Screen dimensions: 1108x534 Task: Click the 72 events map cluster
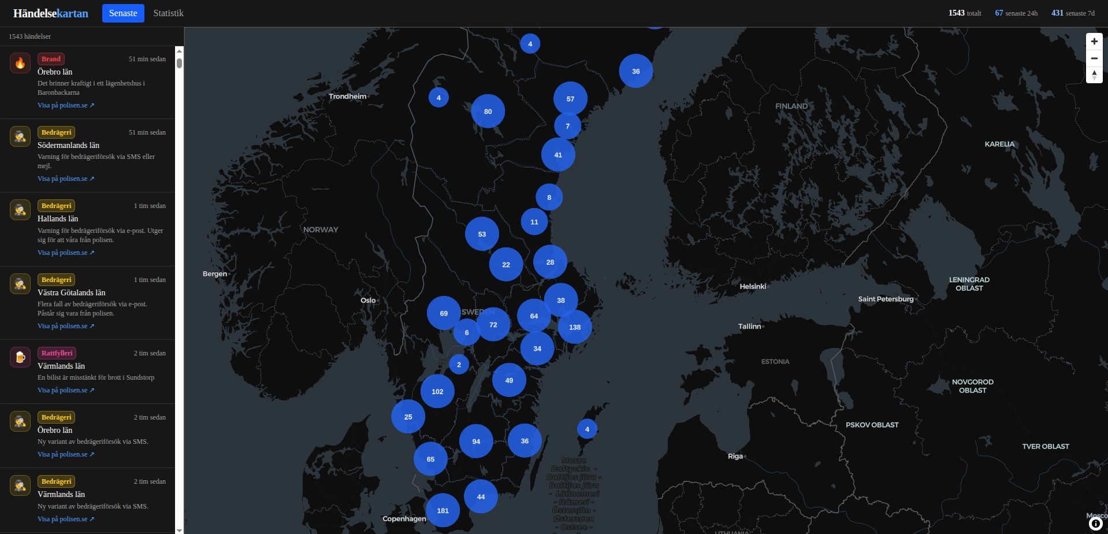(493, 324)
